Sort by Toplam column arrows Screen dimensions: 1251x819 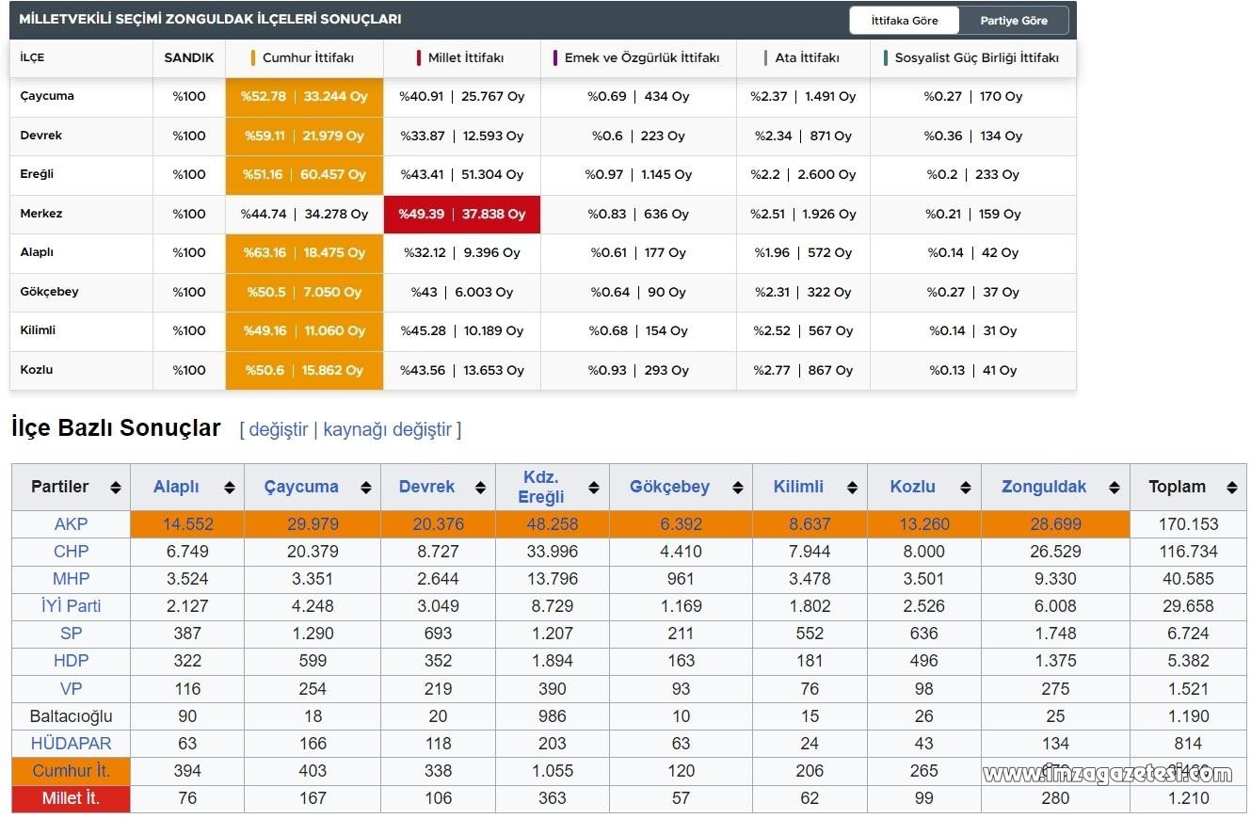1231,488
